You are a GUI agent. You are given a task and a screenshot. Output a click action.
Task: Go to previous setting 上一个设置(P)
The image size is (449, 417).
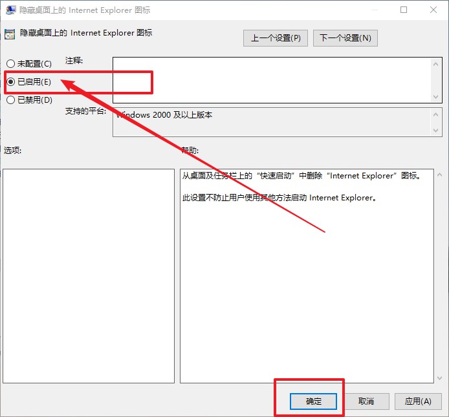[276, 38]
